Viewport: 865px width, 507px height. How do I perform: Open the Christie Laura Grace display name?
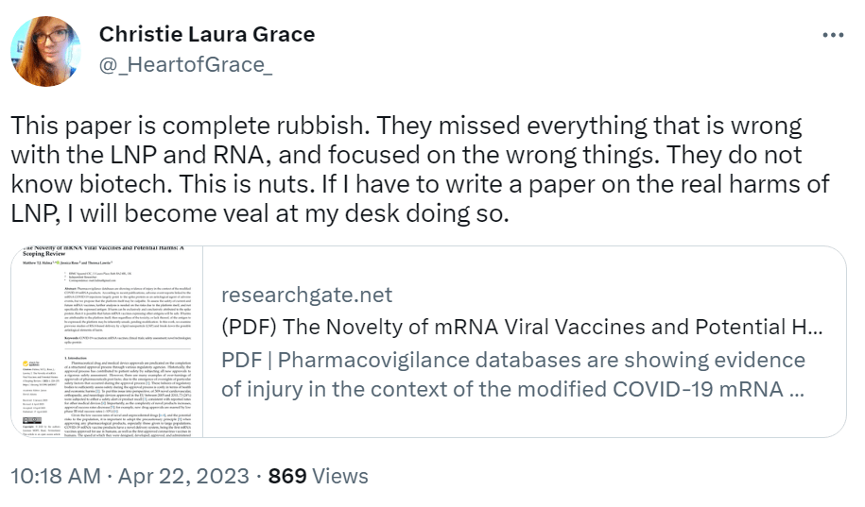207,35
